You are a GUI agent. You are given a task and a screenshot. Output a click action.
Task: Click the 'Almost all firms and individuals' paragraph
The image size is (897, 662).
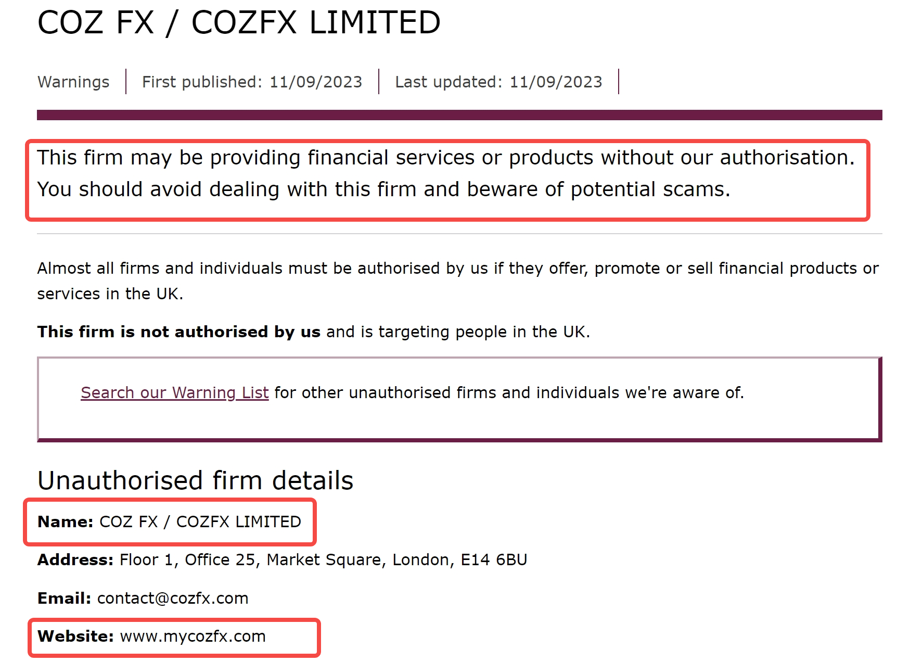tap(458, 281)
